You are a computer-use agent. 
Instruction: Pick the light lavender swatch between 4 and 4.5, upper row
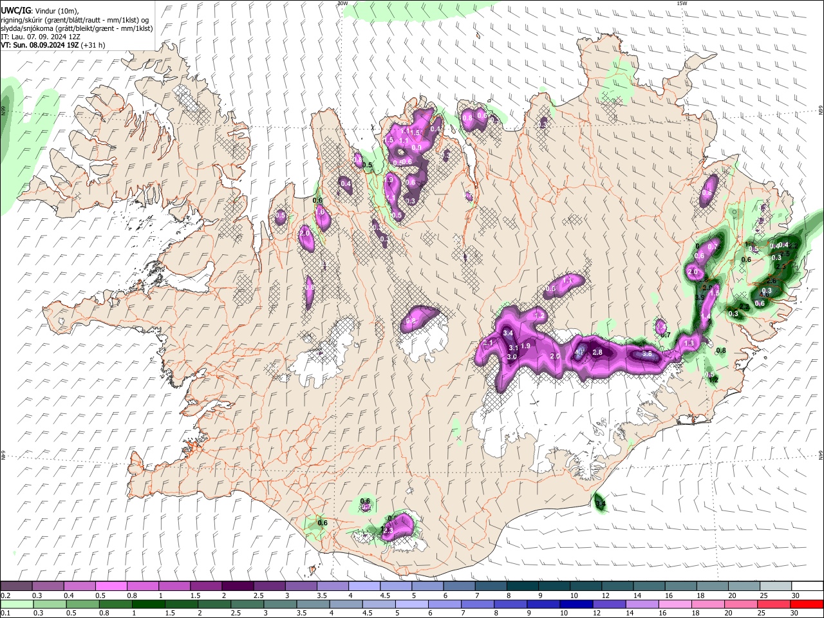point(364,586)
